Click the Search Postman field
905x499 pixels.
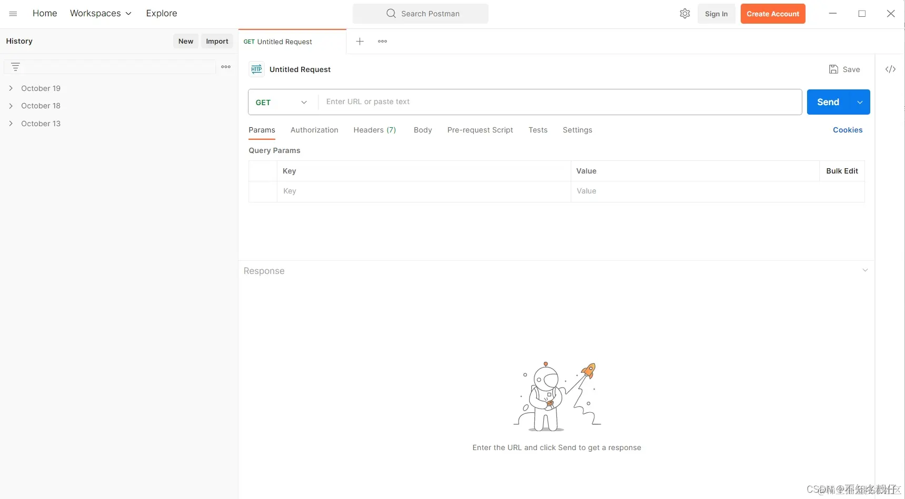point(421,14)
